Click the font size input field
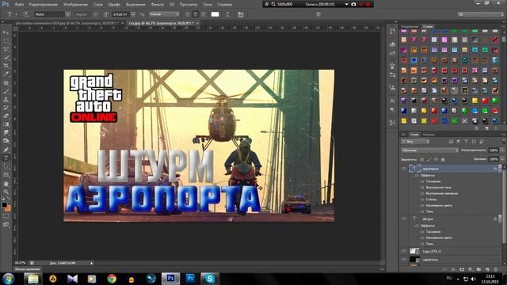Screen dimensions: 507x285 121,14
